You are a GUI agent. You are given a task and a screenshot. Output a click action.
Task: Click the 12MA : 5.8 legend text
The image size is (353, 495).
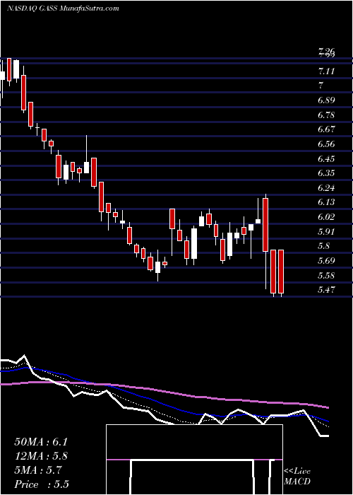coord(41,456)
